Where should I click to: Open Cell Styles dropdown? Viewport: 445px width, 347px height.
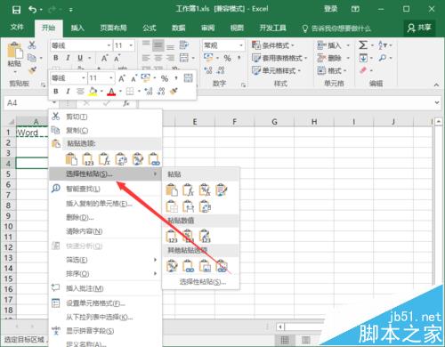[x=276, y=70]
